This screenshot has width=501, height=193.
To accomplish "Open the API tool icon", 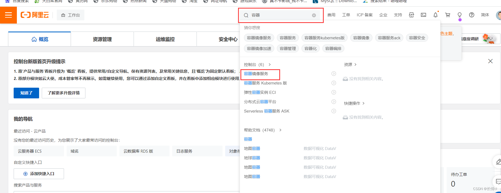I will tap(411, 15).
